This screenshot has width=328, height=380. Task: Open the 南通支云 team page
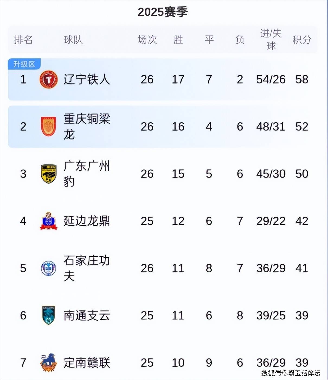(87, 315)
